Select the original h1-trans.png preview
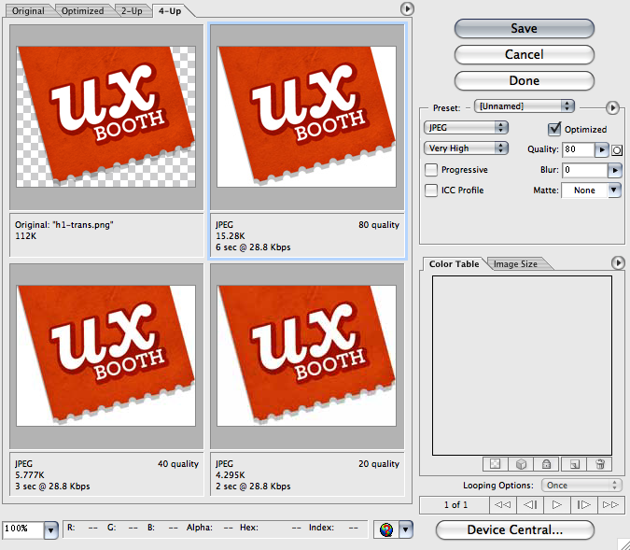The width and height of the screenshot is (630, 550). click(x=106, y=117)
